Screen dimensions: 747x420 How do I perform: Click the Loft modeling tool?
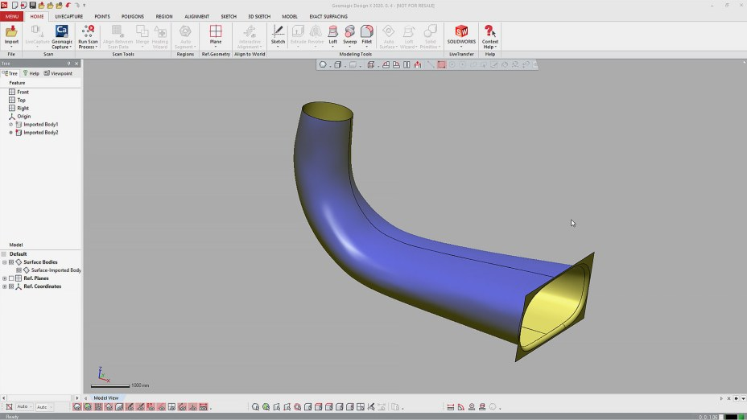(x=332, y=34)
